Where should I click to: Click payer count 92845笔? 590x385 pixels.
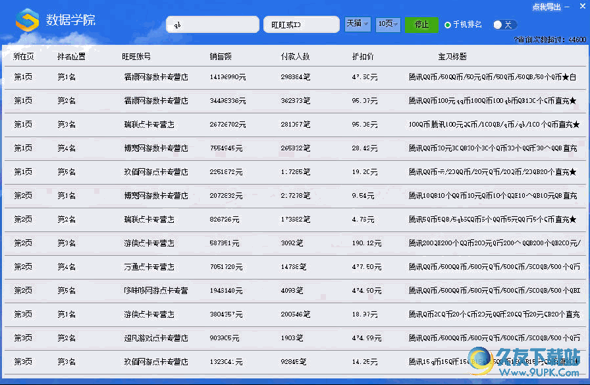click(x=294, y=362)
